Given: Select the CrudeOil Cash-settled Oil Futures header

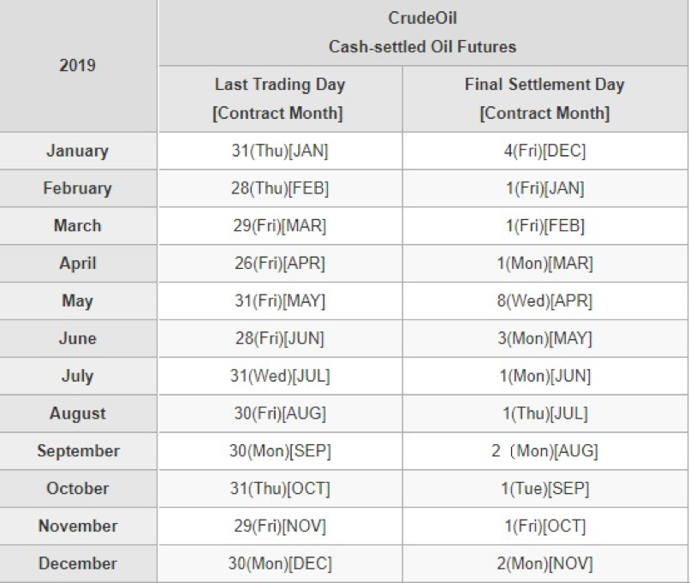Looking at the screenshot, I should click(423, 33).
